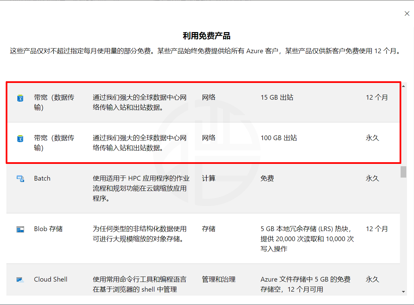The image size is (414, 305).
Task: Click the scrollbar up arrow
Action: click(x=403, y=86)
